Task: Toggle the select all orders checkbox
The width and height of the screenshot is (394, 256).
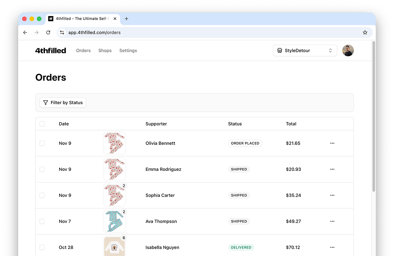Action: point(42,124)
